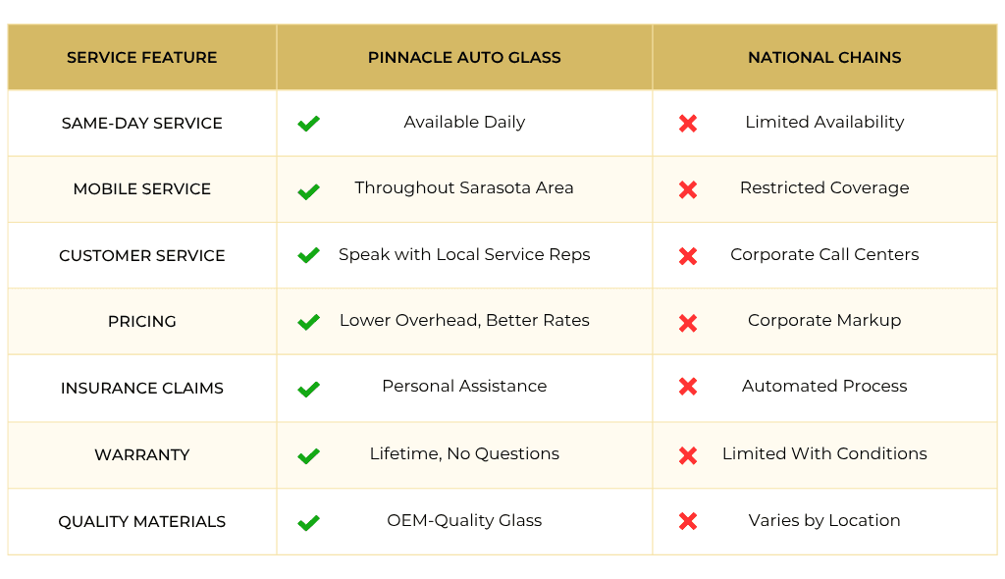Click the red X next to Varies by Location
Screen dimensions: 1005x579
coord(688,521)
